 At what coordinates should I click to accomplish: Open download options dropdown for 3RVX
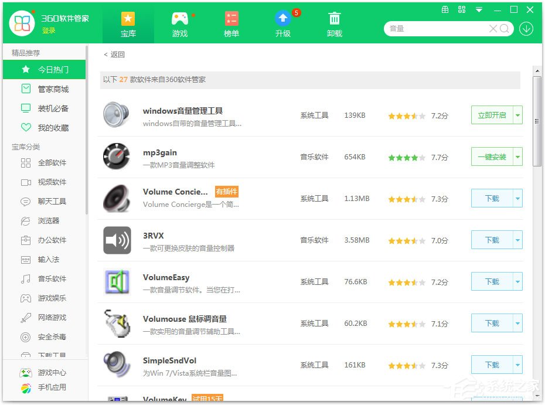[x=516, y=240]
